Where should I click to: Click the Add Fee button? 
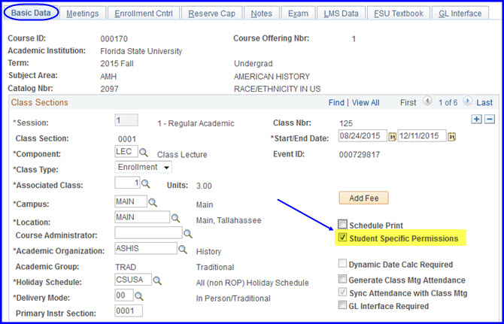363,198
